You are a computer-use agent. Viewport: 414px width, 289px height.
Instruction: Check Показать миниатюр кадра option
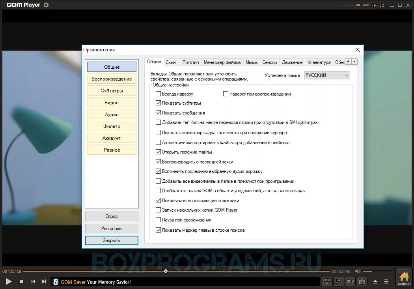click(158, 133)
